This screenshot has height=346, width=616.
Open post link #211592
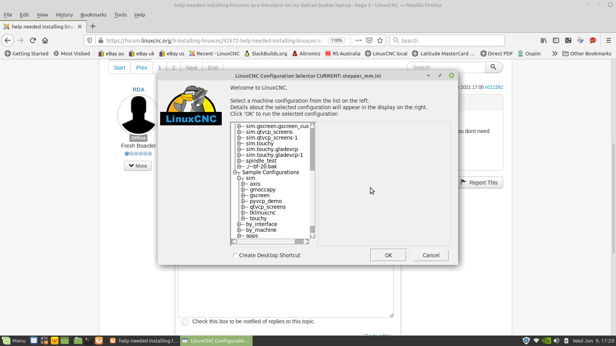494,87
